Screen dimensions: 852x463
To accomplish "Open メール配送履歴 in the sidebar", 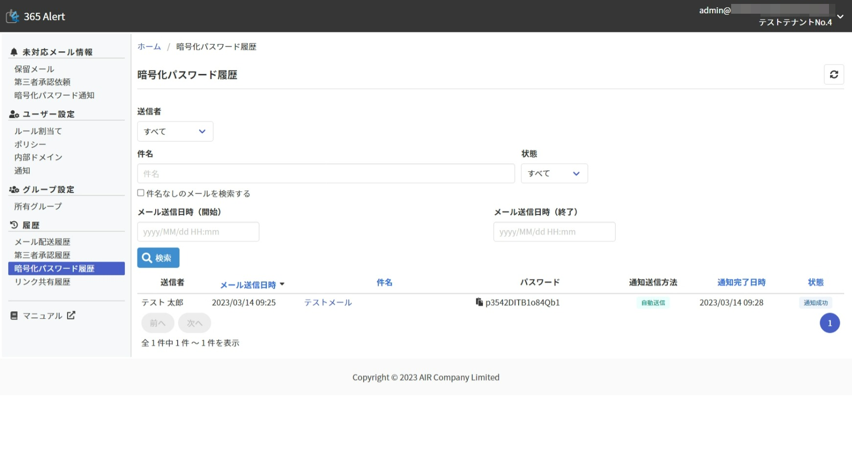I will coord(42,242).
